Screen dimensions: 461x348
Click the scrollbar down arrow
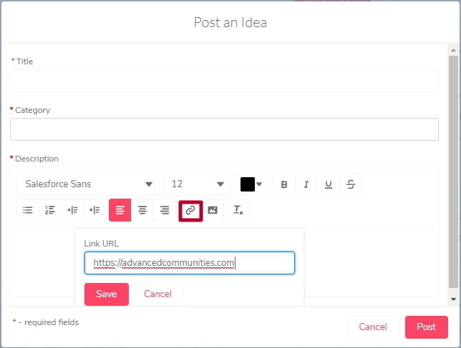(x=453, y=299)
